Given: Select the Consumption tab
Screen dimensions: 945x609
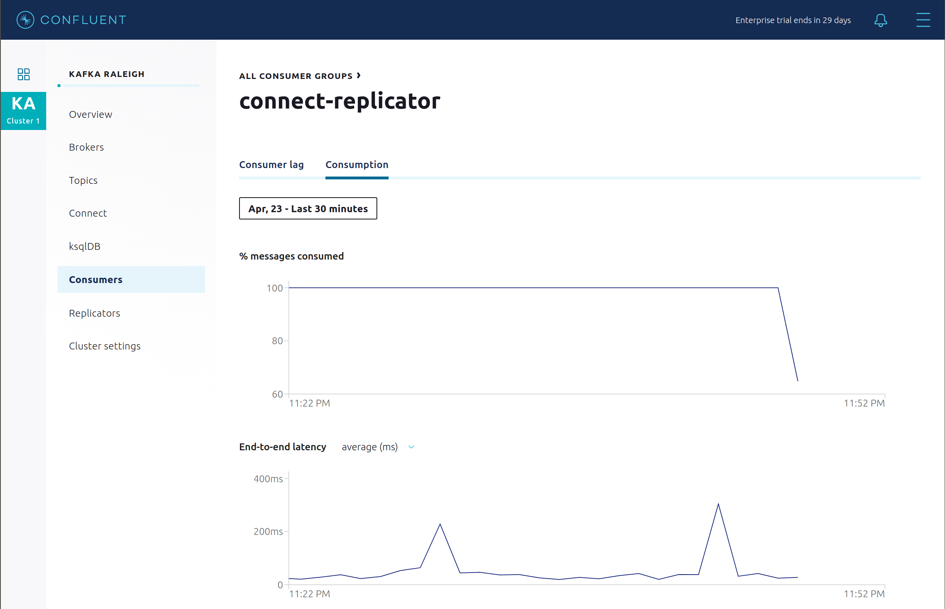Looking at the screenshot, I should [357, 164].
